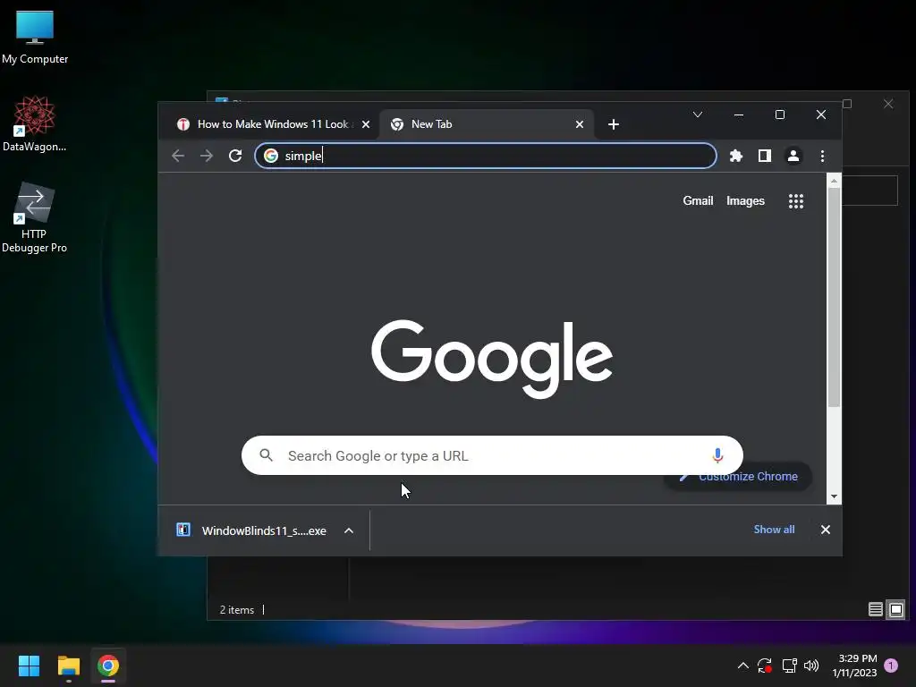Click the magnifier icon in Google search box
Image resolution: width=916 pixels, height=687 pixels.
(x=267, y=455)
